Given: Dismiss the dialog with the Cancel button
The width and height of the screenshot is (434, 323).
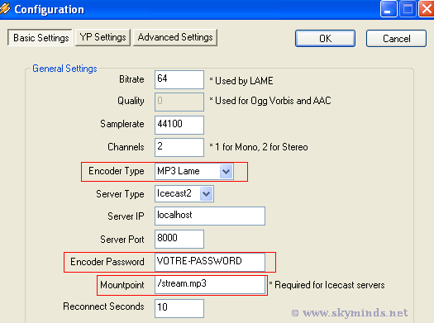Looking at the screenshot, I should pos(396,39).
